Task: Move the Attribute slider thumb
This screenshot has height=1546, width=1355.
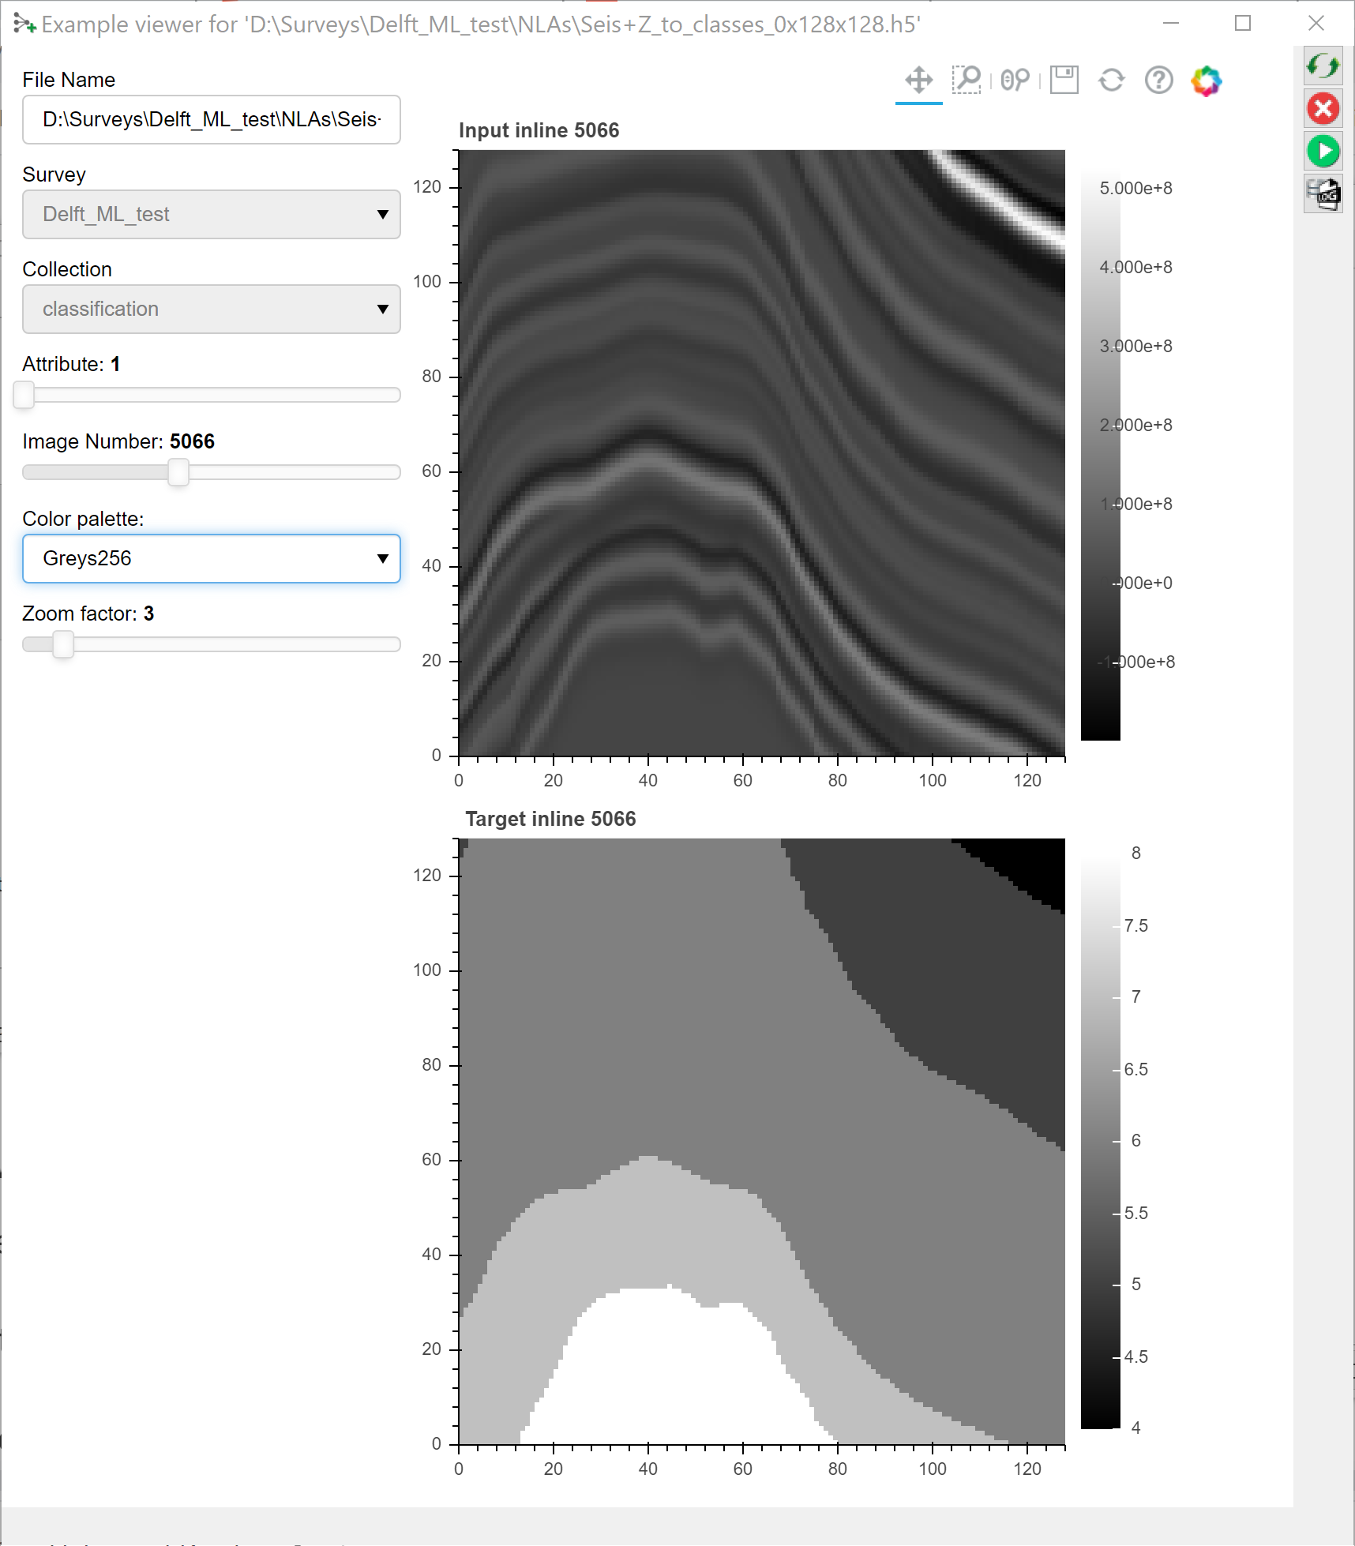Action: pyautogui.click(x=24, y=395)
